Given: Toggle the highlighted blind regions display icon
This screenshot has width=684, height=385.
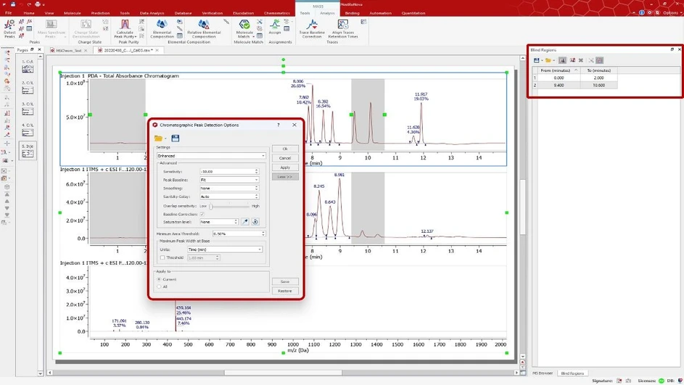Looking at the screenshot, I should point(600,60).
